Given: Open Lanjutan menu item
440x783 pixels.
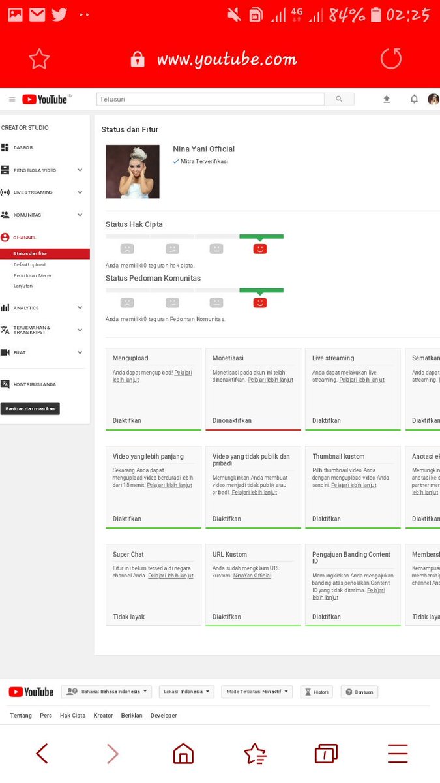Looking at the screenshot, I should click(x=23, y=286).
